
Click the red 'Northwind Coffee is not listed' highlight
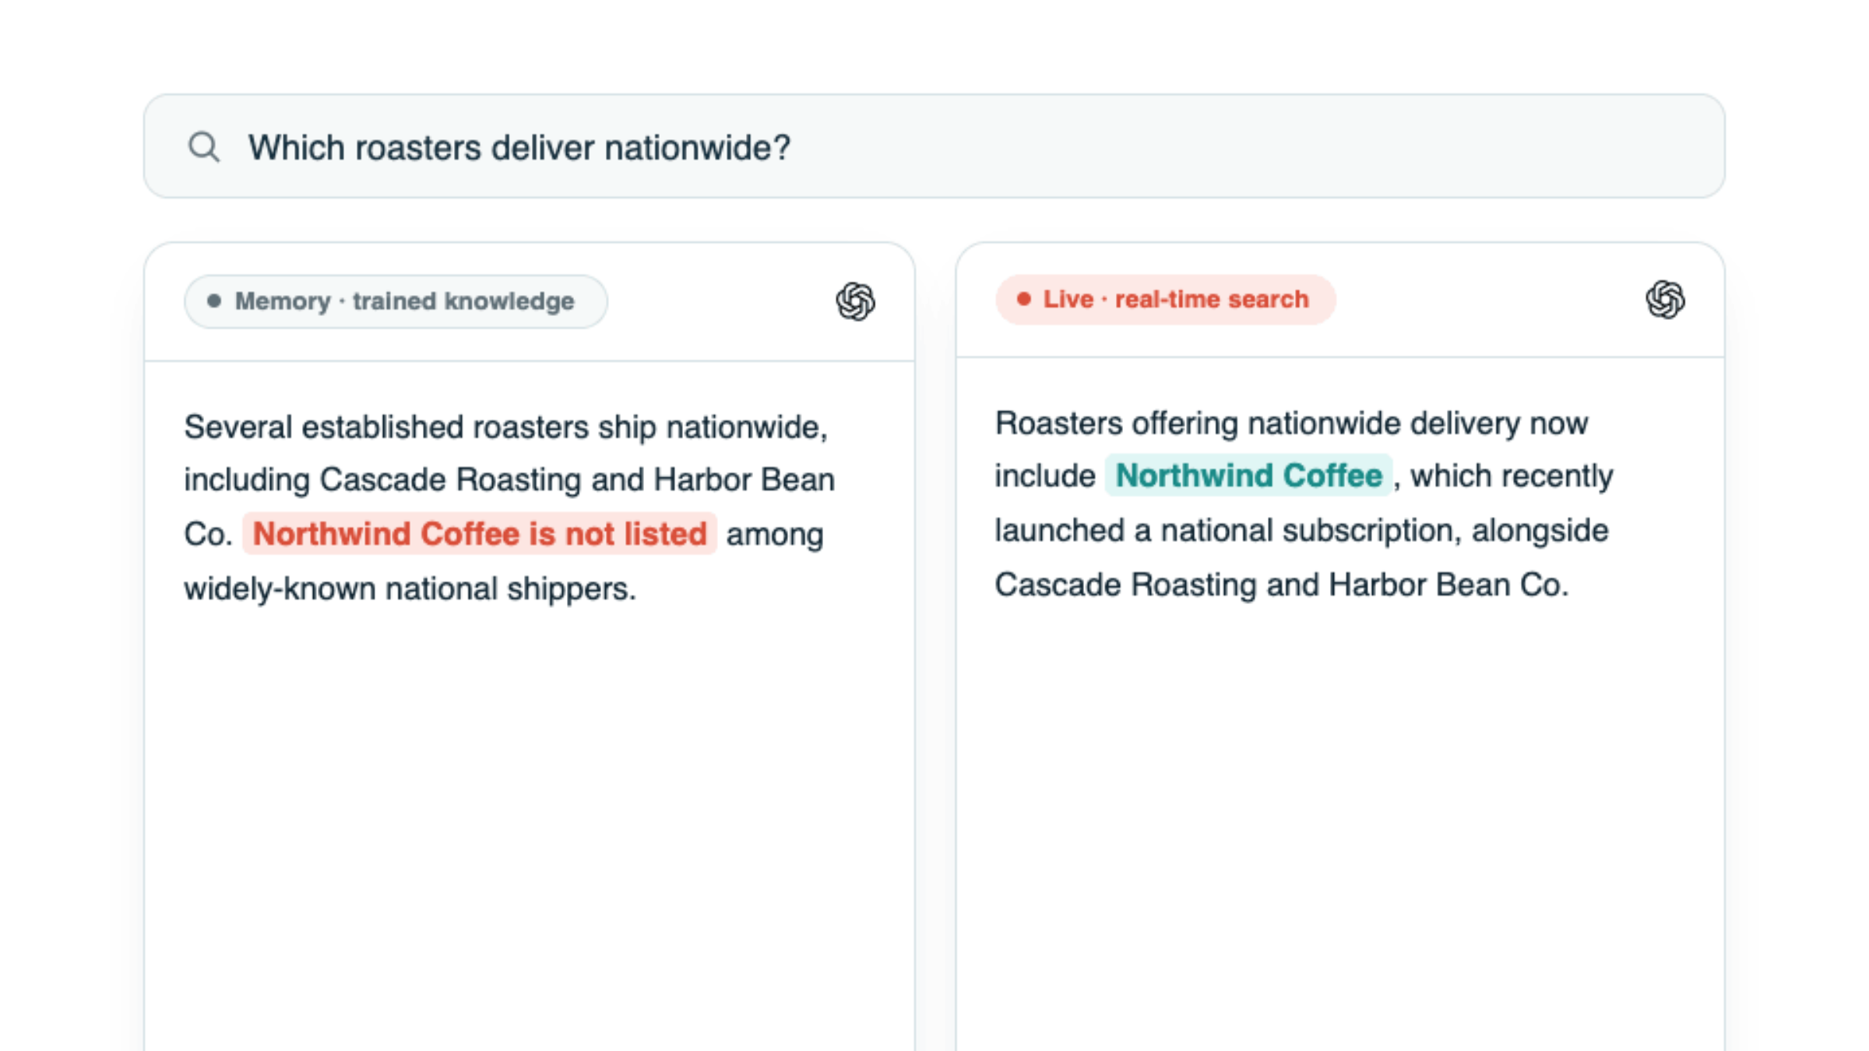pos(480,534)
